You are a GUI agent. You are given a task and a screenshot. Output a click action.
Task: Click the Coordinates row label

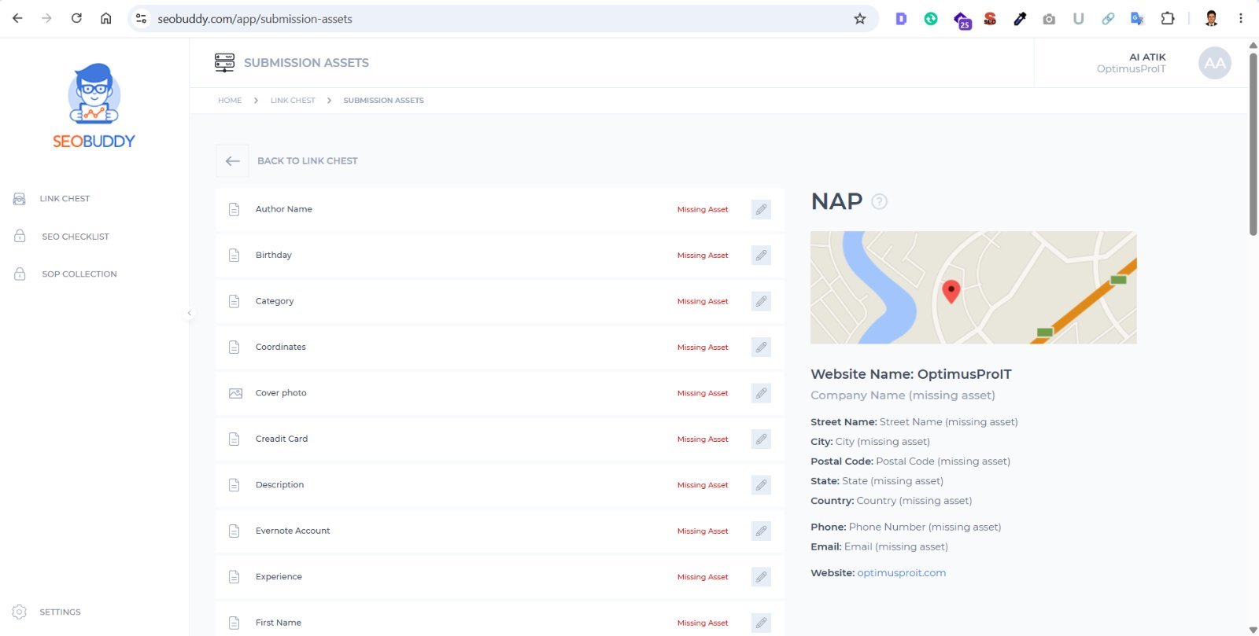pos(280,347)
